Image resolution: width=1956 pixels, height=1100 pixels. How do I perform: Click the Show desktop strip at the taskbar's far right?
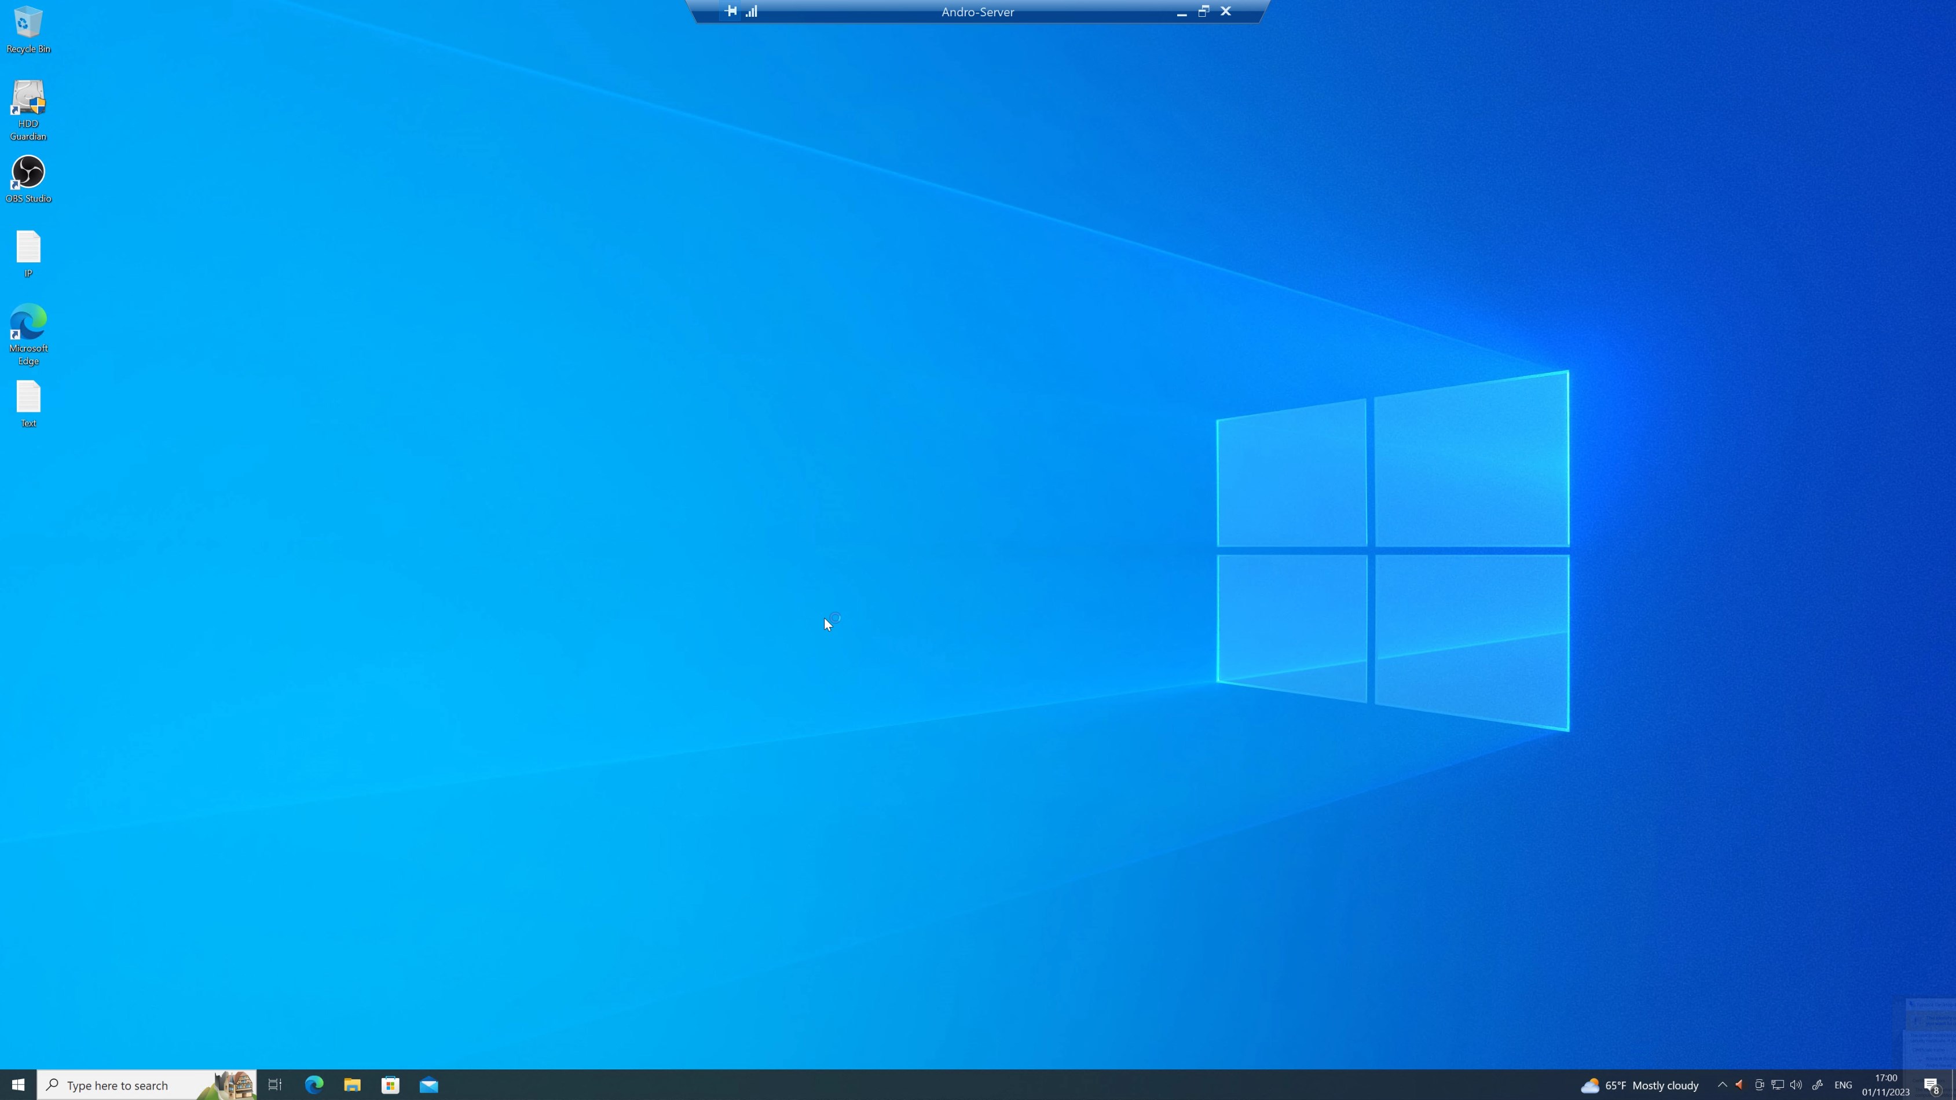coord(1953,1085)
